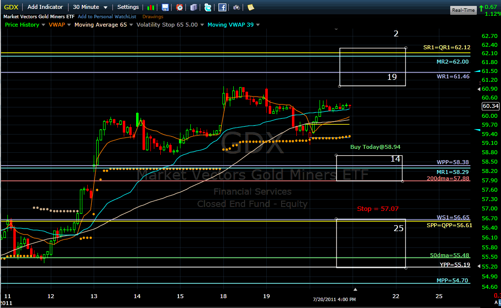The width and height of the screenshot is (501, 308).
Task: Click the Market Vectors Gold Miners ETF name
Action: coord(39,17)
